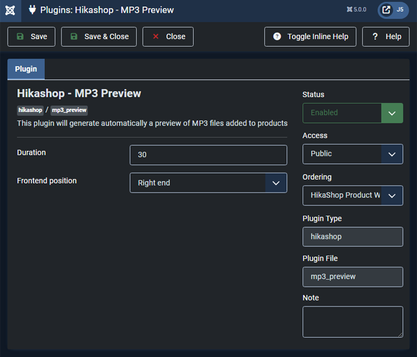Click the Joomla 5.0.0 version badge

[356, 10]
